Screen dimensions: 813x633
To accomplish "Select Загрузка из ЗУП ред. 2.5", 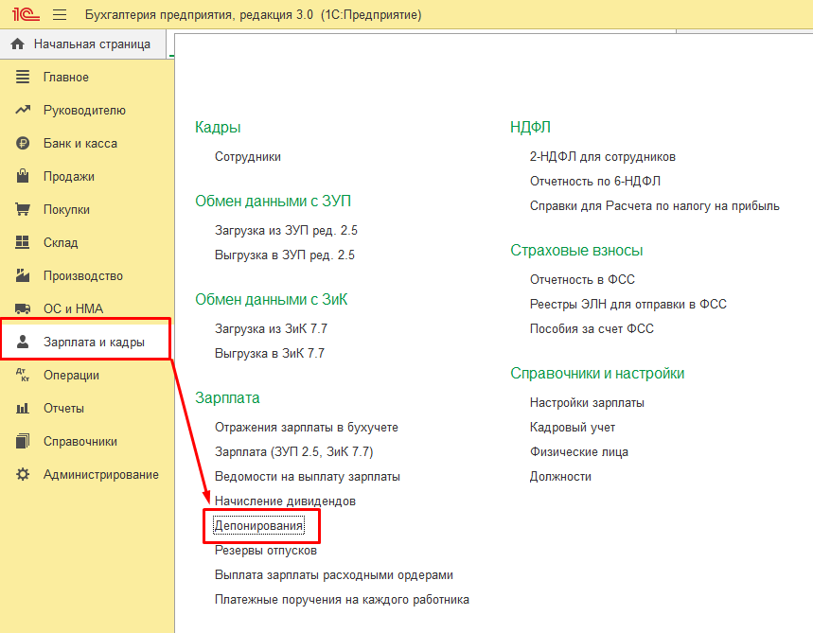I will (x=285, y=231).
